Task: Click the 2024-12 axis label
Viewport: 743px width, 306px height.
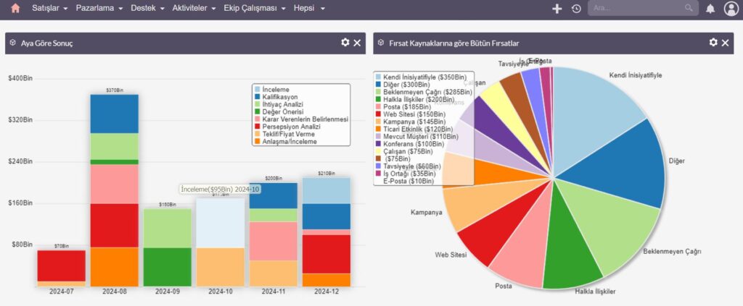Action: pyautogui.click(x=327, y=292)
